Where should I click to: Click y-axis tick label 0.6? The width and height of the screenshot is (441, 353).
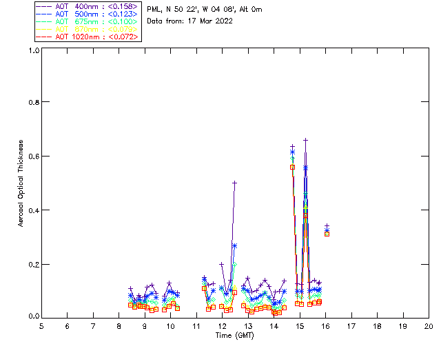pos(34,157)
